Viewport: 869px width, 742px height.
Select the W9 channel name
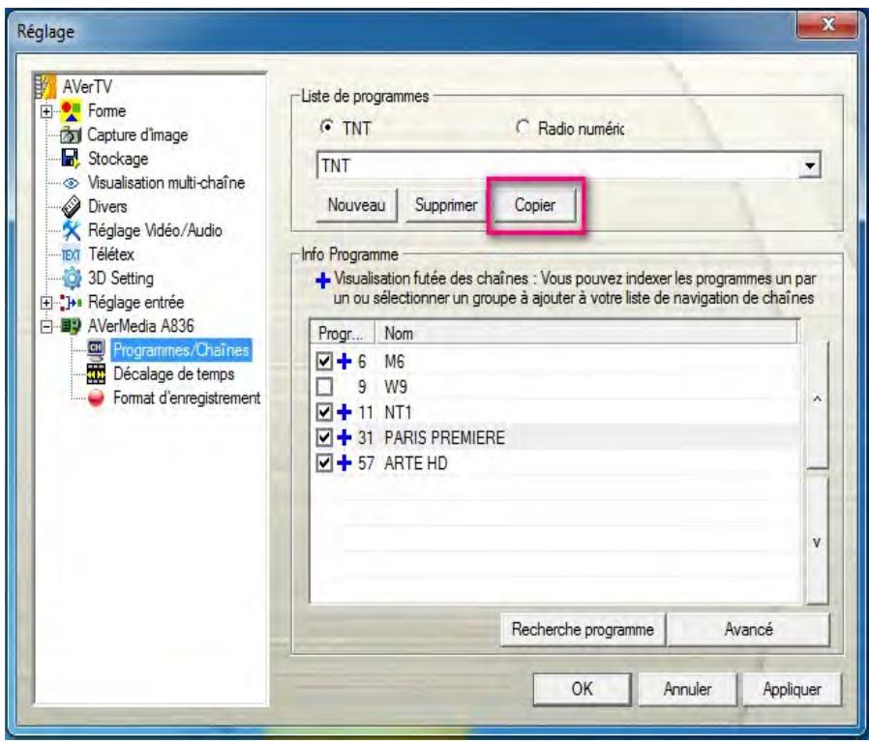(396, 387)
